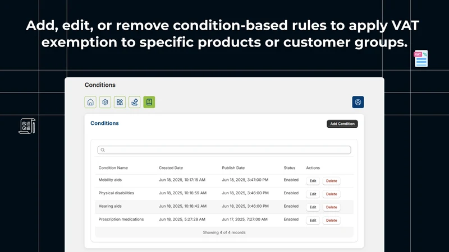
Task: Select the Physical disabilities name cell
Action: (x=116, y=193)
